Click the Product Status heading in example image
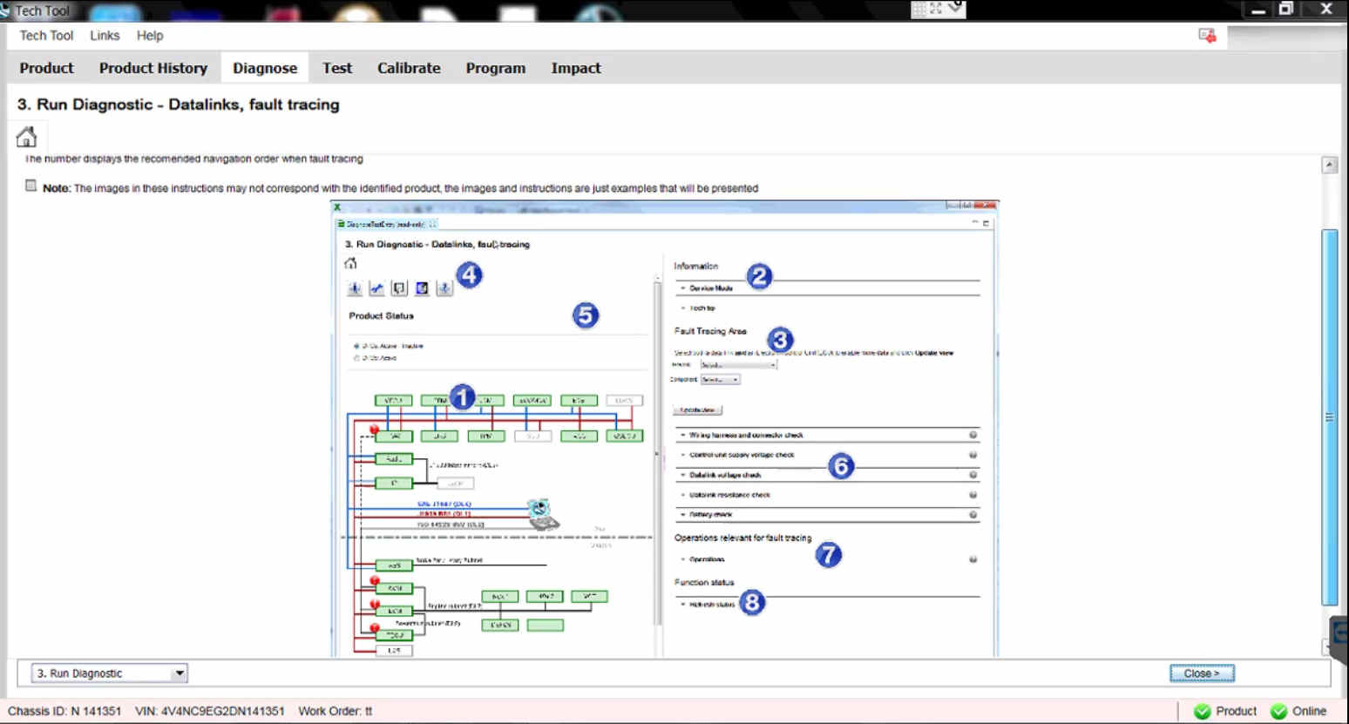The height and width of the screenshot is (724, 1349). pyautogui.click(x=382, y=315)
